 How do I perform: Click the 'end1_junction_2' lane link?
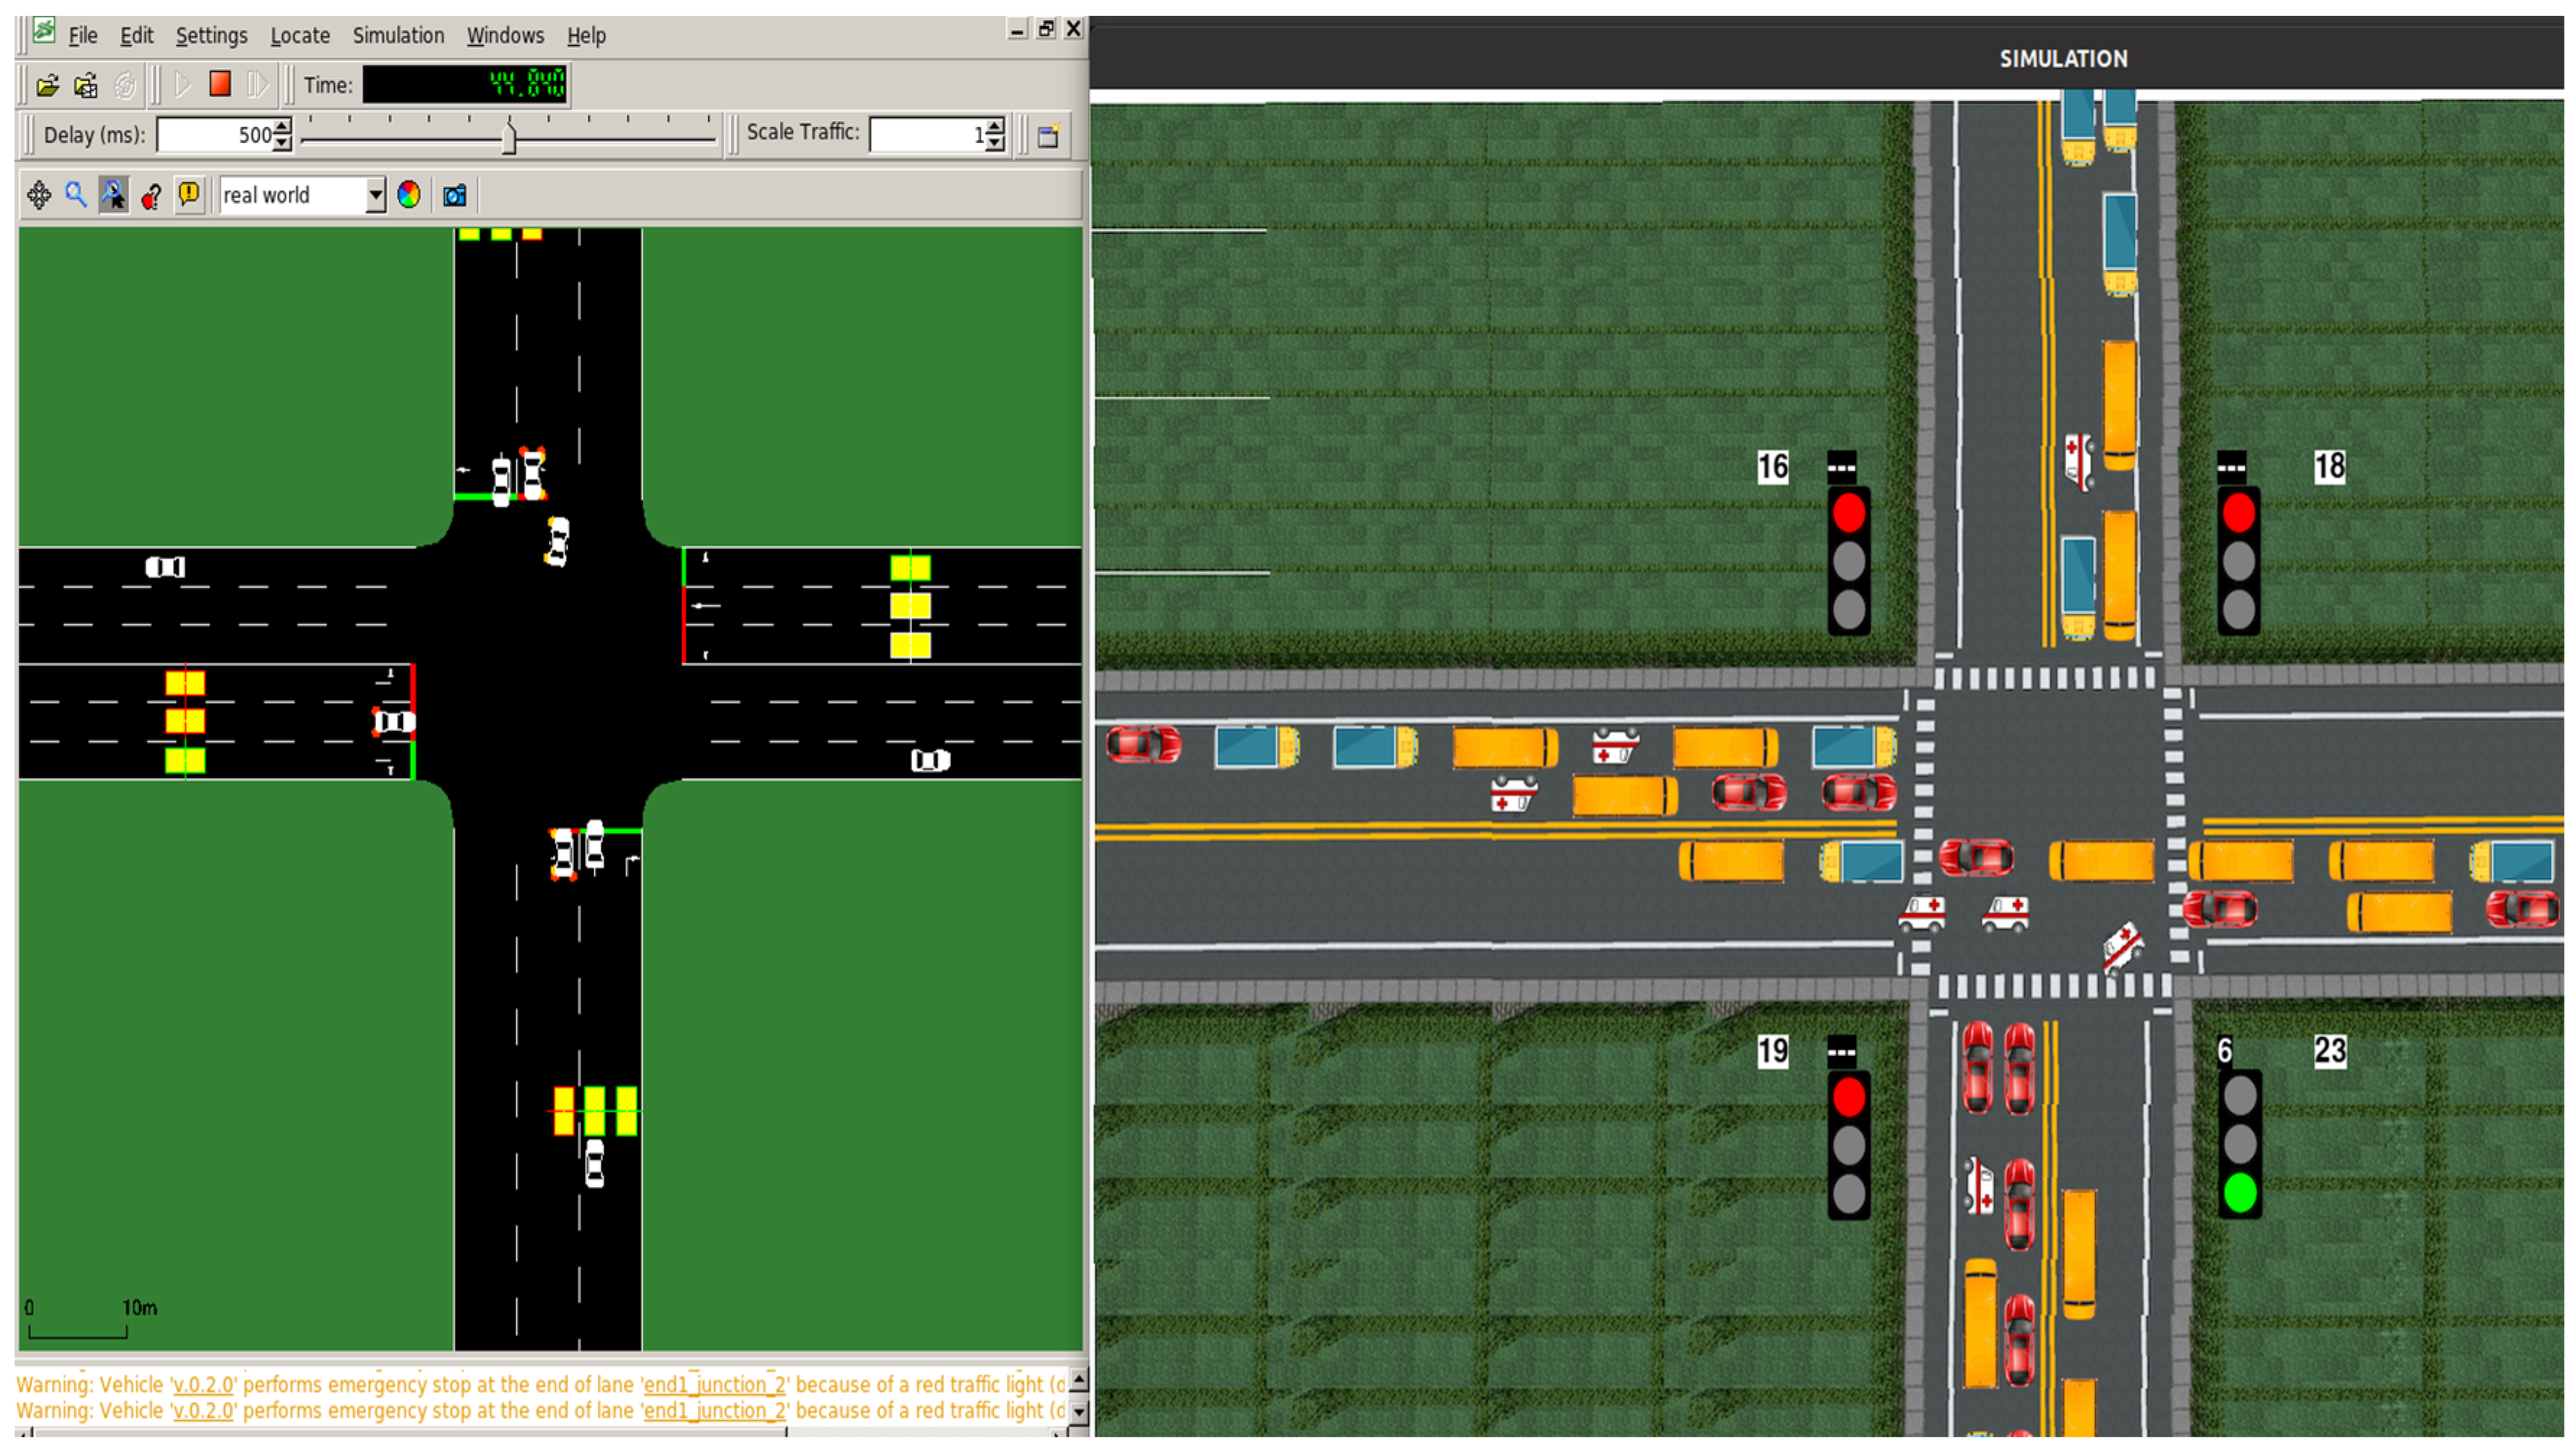coord(714,1385)
